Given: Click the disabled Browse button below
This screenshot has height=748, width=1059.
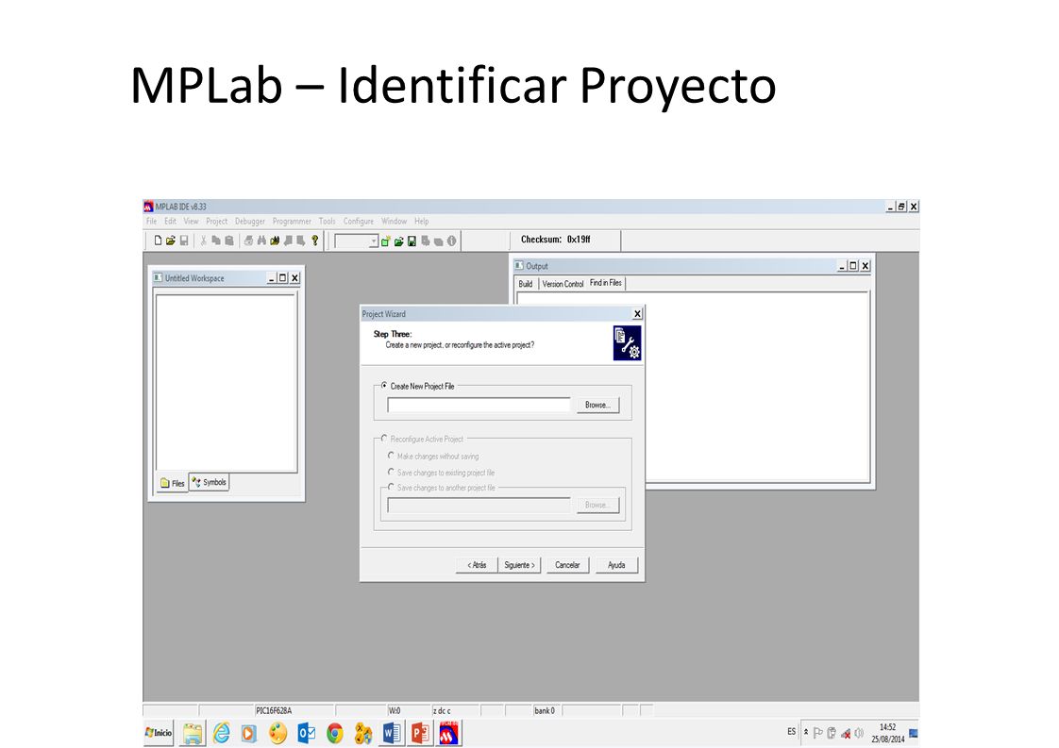Looking at the screenshot, I should pos(597,505).
